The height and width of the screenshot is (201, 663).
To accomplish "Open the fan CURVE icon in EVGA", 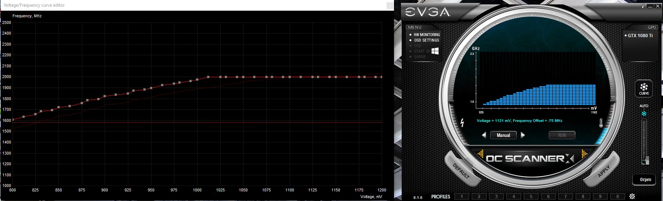I will (x=644, y=88).
